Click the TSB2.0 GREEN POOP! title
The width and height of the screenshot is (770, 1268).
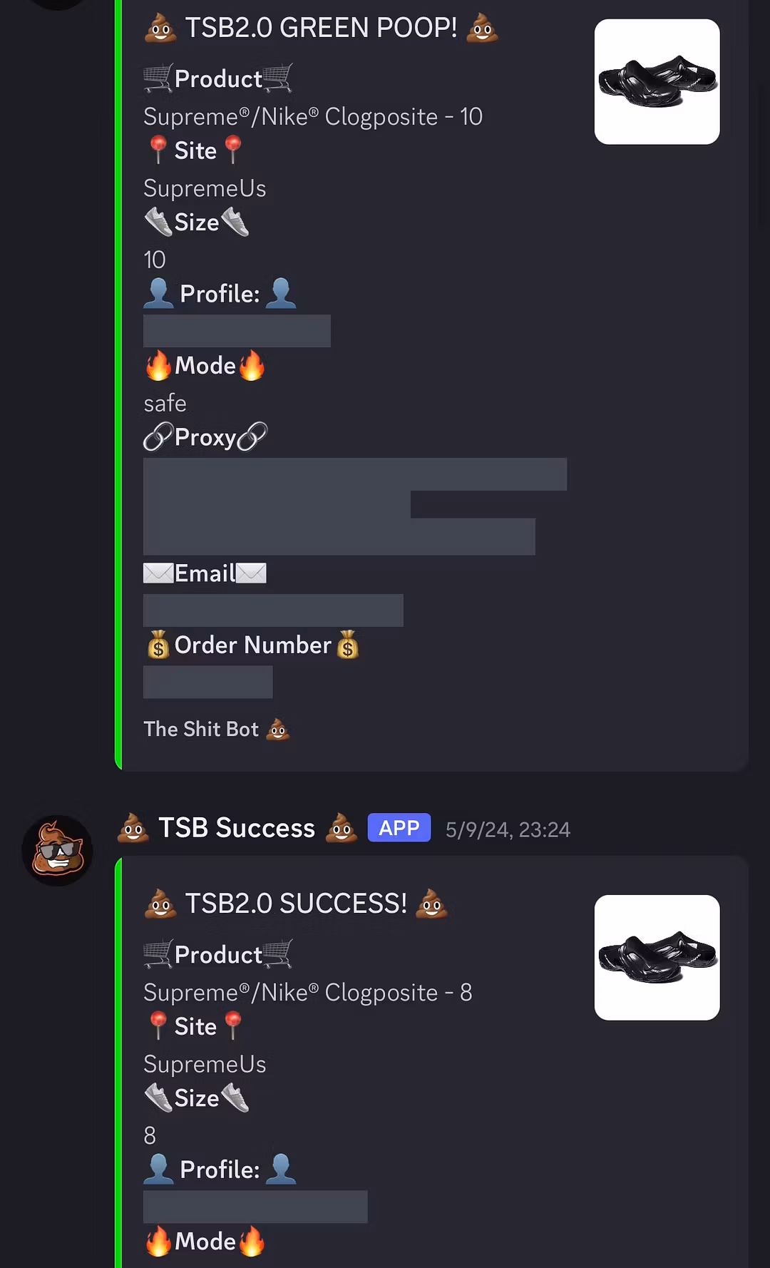pyautogui.click(x=321, y=28)
